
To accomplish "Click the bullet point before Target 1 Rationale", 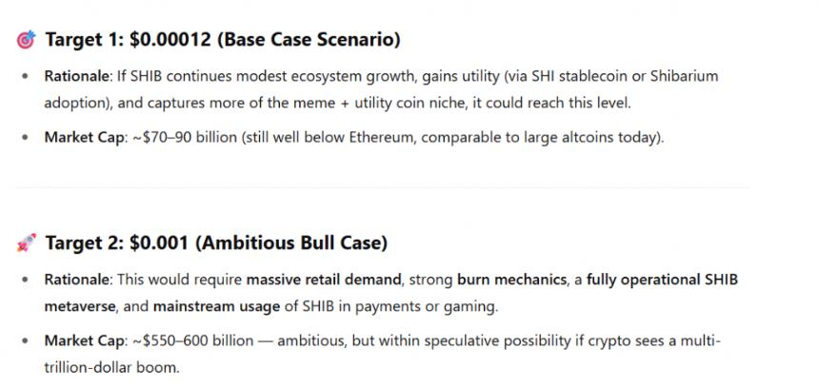I will 25,76.
